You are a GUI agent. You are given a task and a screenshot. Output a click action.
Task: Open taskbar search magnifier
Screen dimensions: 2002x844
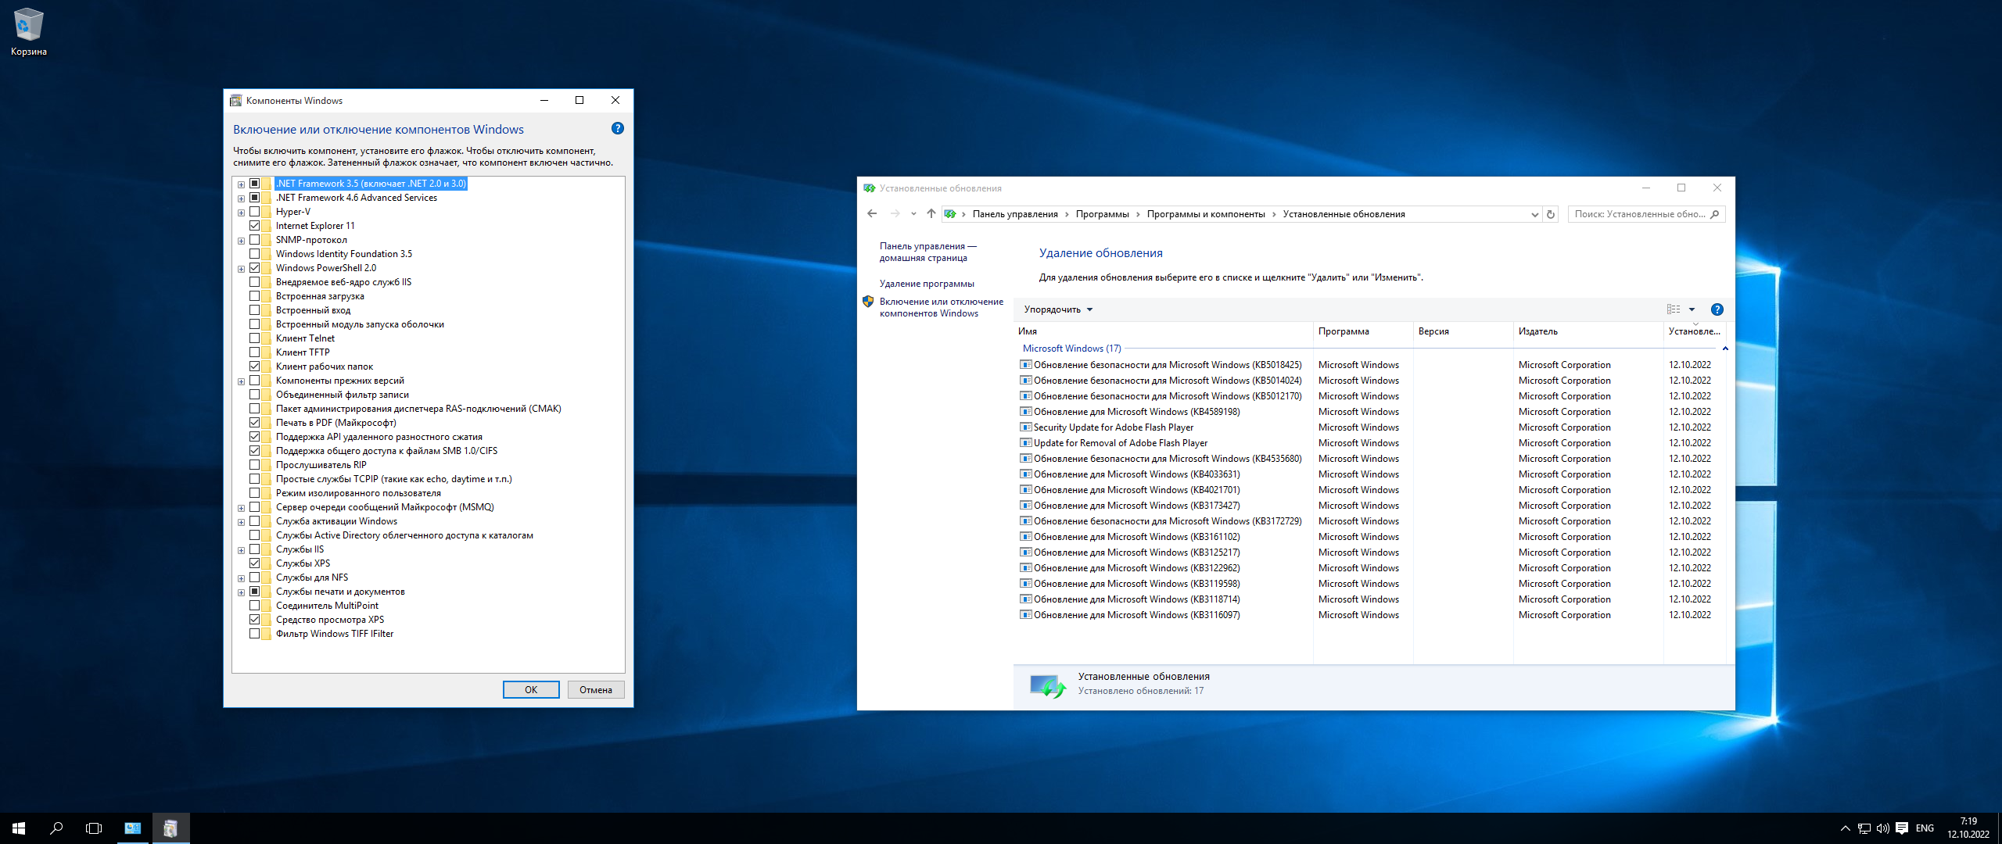pyautogui.click(x=56, y=828)
